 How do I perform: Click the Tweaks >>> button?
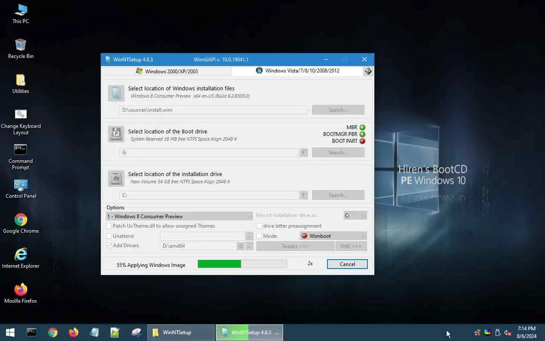pos(295,246)
